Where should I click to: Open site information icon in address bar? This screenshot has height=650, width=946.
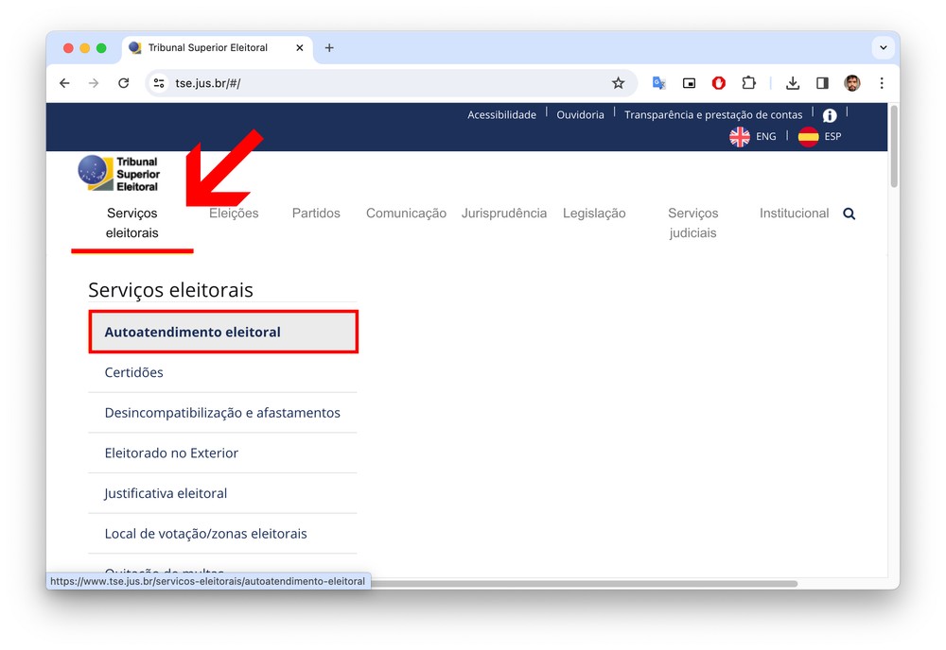tap(159, 83)
